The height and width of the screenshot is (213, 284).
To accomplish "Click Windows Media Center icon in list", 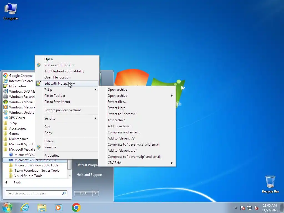I will point(6,102).
